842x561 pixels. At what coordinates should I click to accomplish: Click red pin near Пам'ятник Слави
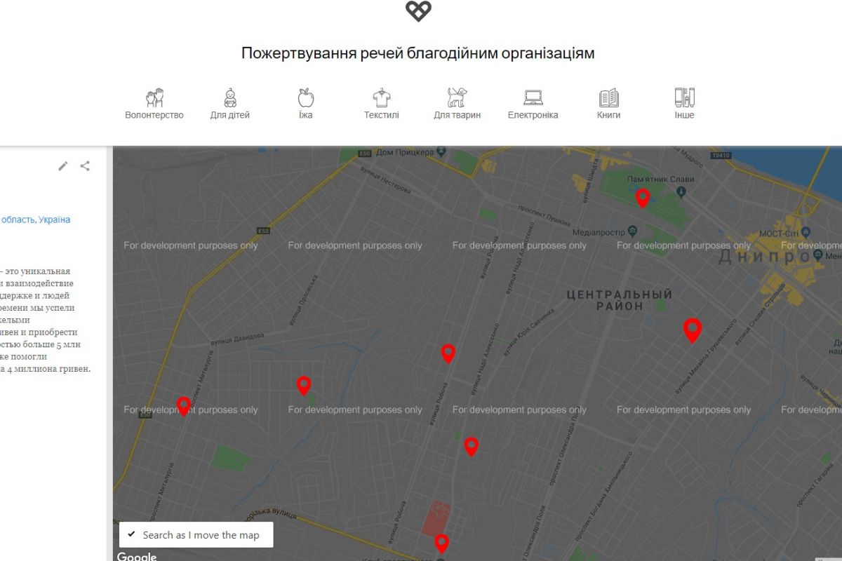642,198
